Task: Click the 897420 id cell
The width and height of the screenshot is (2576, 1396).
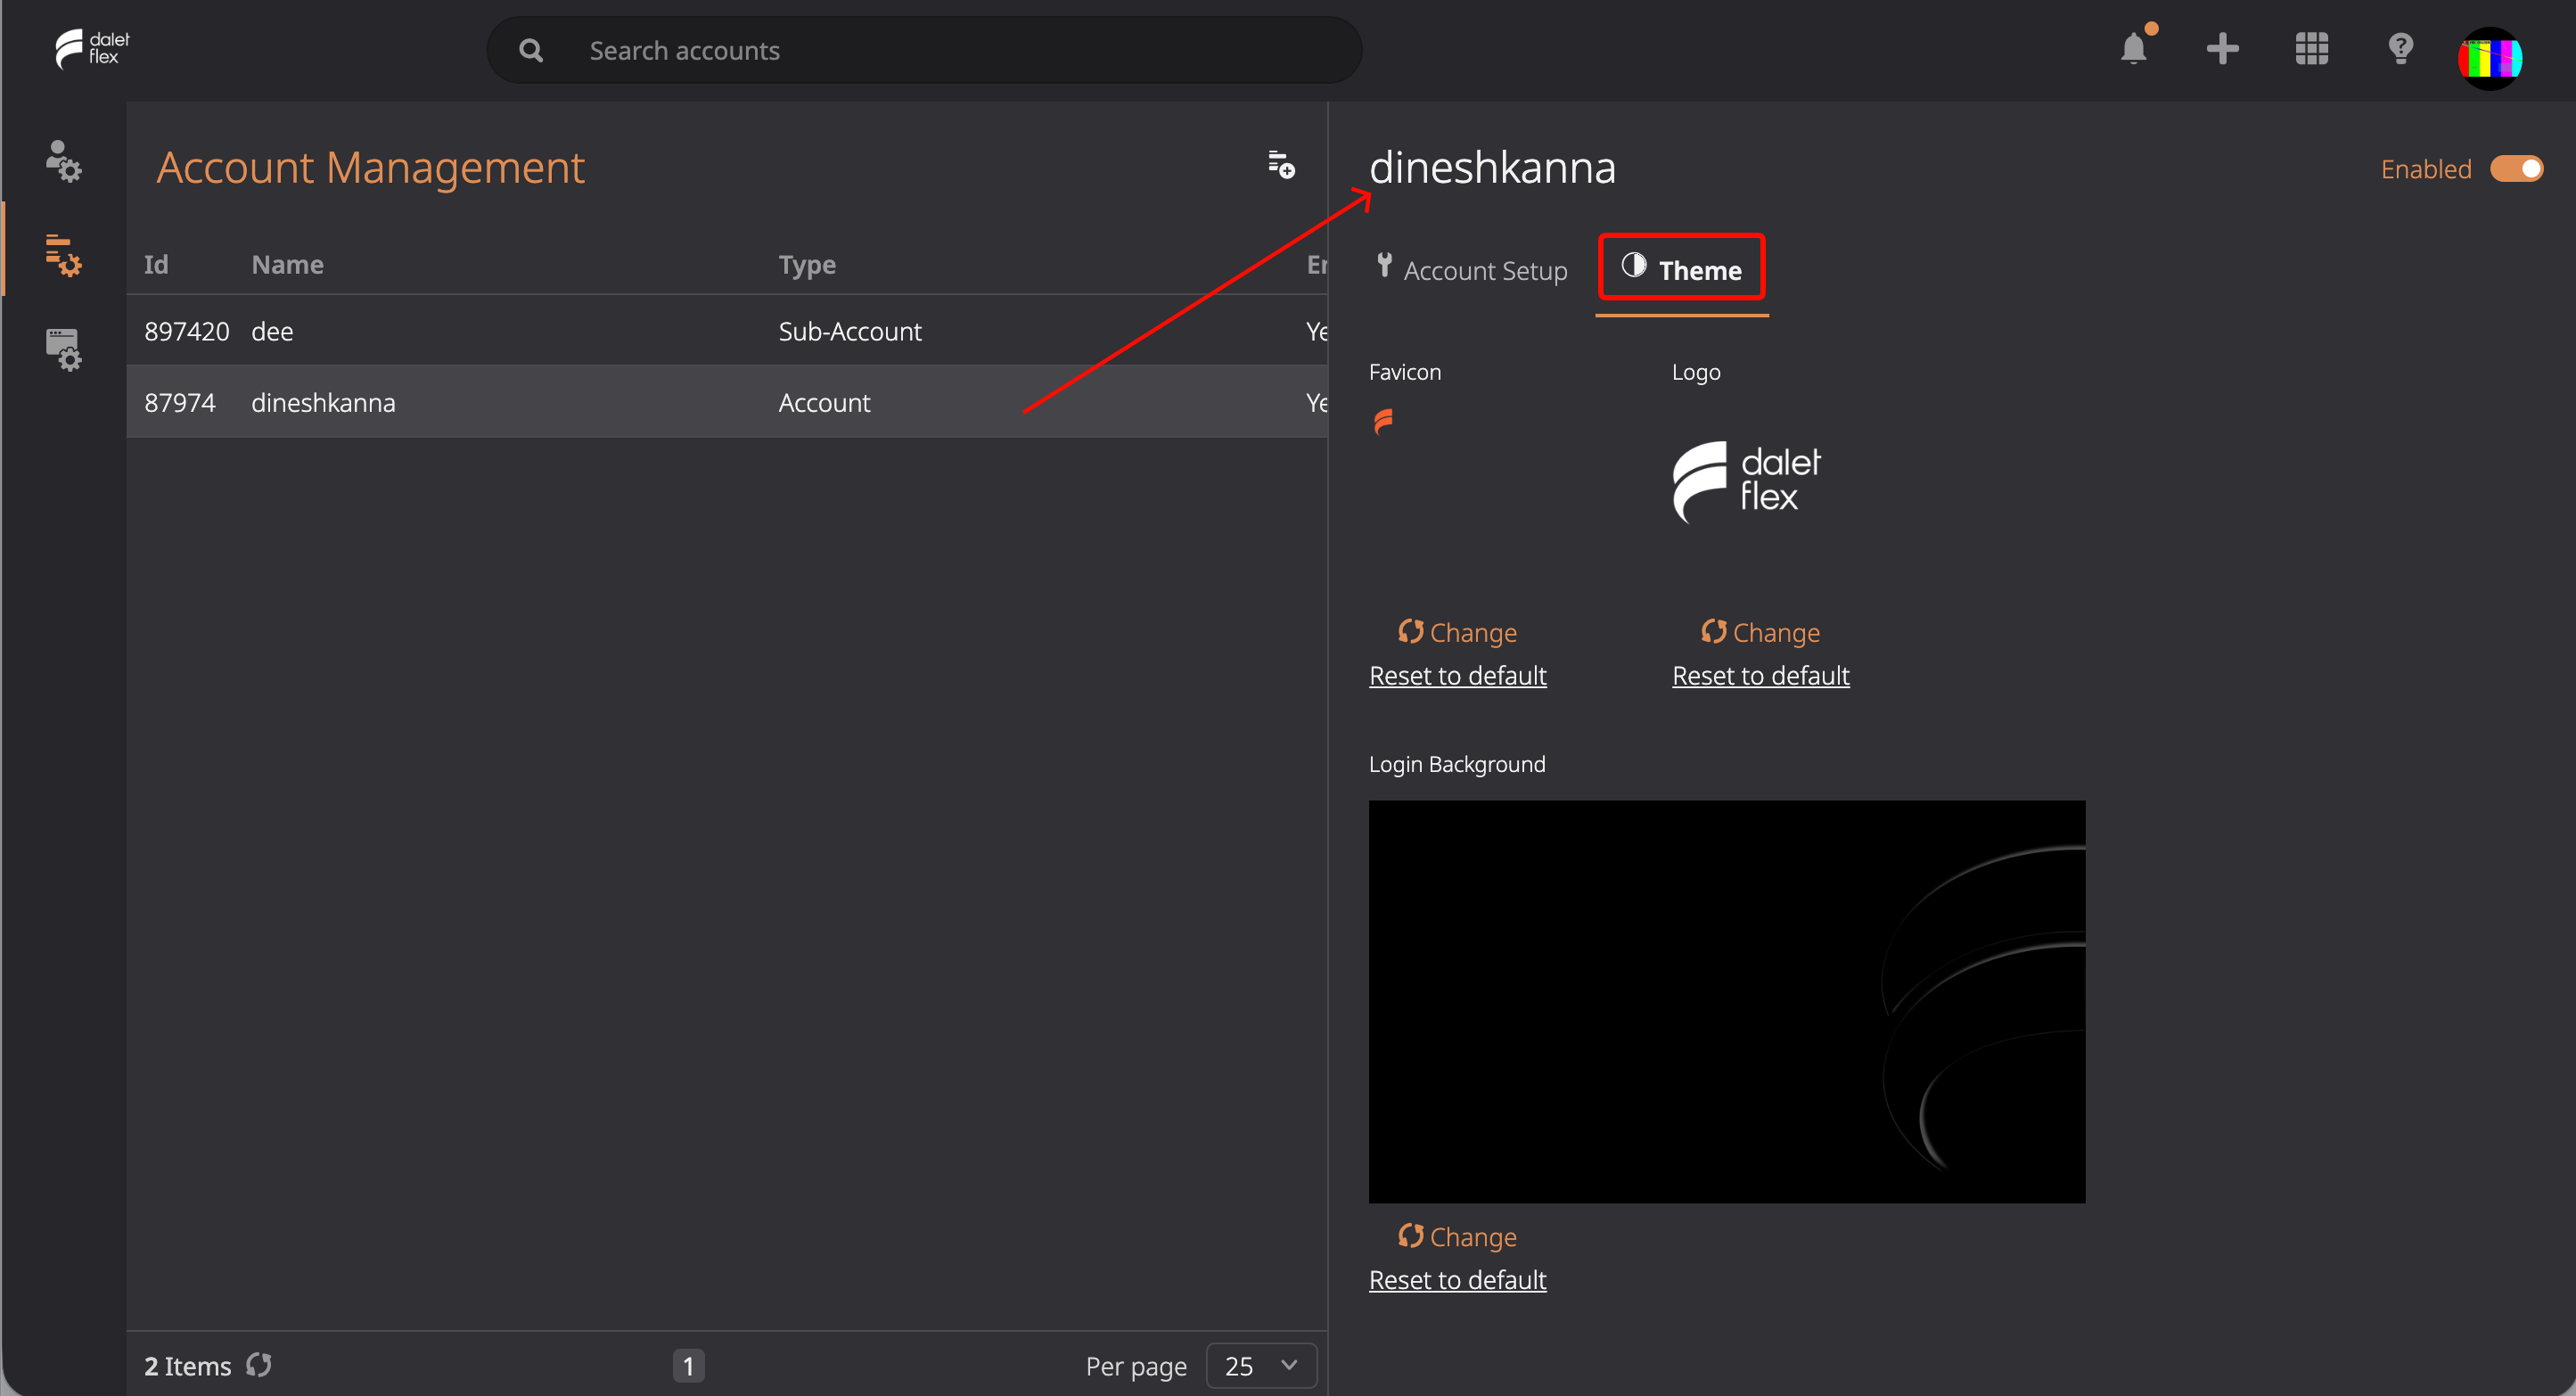Action: 187,331
